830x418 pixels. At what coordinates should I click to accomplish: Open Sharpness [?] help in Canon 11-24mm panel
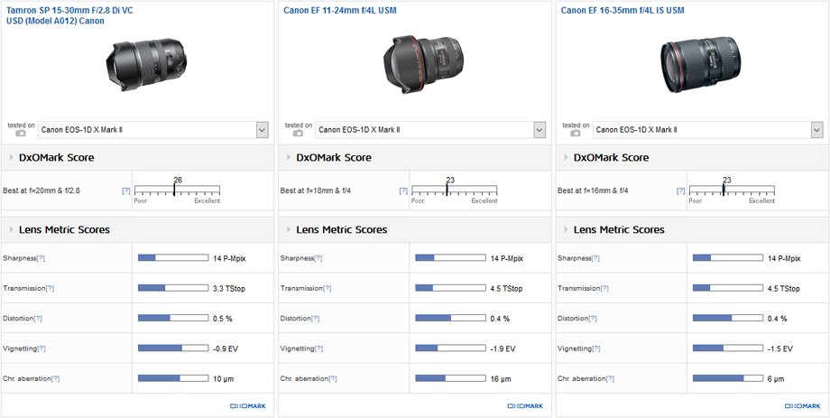[x=318, y=258]
